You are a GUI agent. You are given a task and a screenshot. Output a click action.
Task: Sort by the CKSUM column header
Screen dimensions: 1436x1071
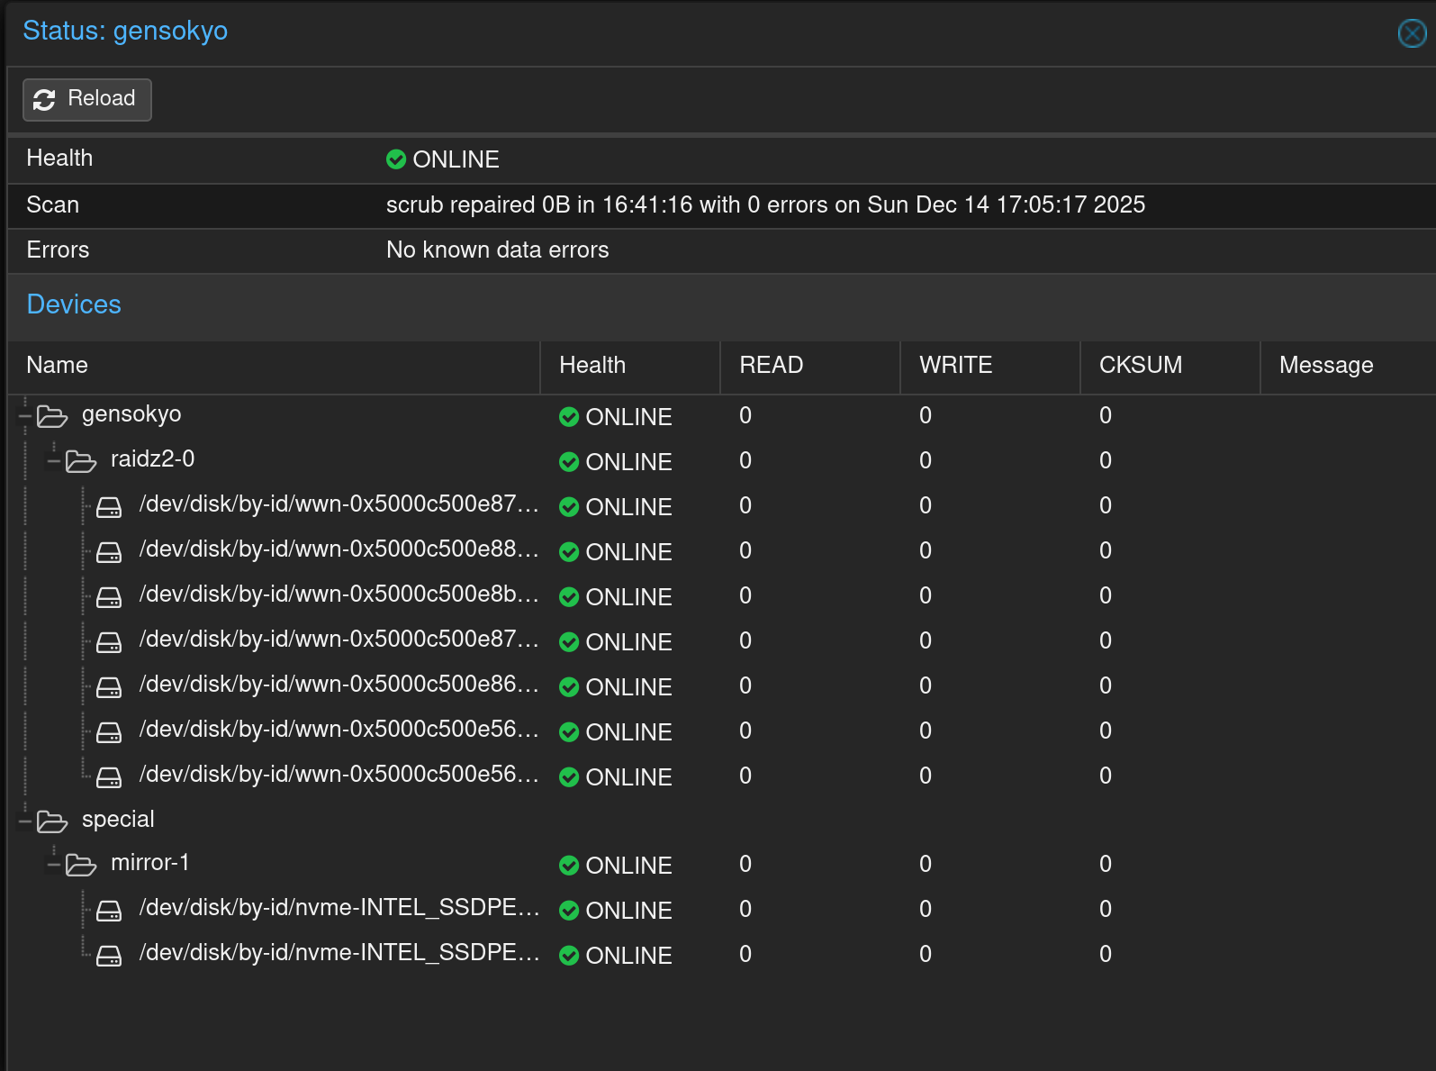point(1170,366)
